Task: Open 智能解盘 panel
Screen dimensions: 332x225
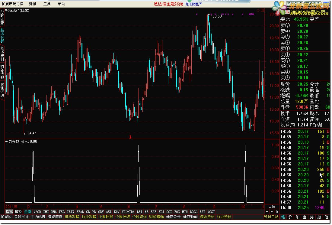Action: [55, 217]
